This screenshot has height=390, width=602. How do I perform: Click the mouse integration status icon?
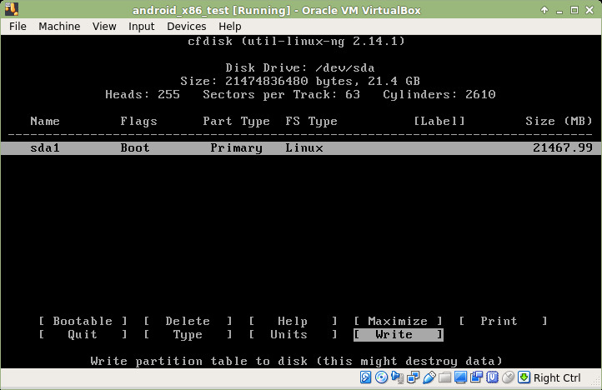[x=508, y=377]
